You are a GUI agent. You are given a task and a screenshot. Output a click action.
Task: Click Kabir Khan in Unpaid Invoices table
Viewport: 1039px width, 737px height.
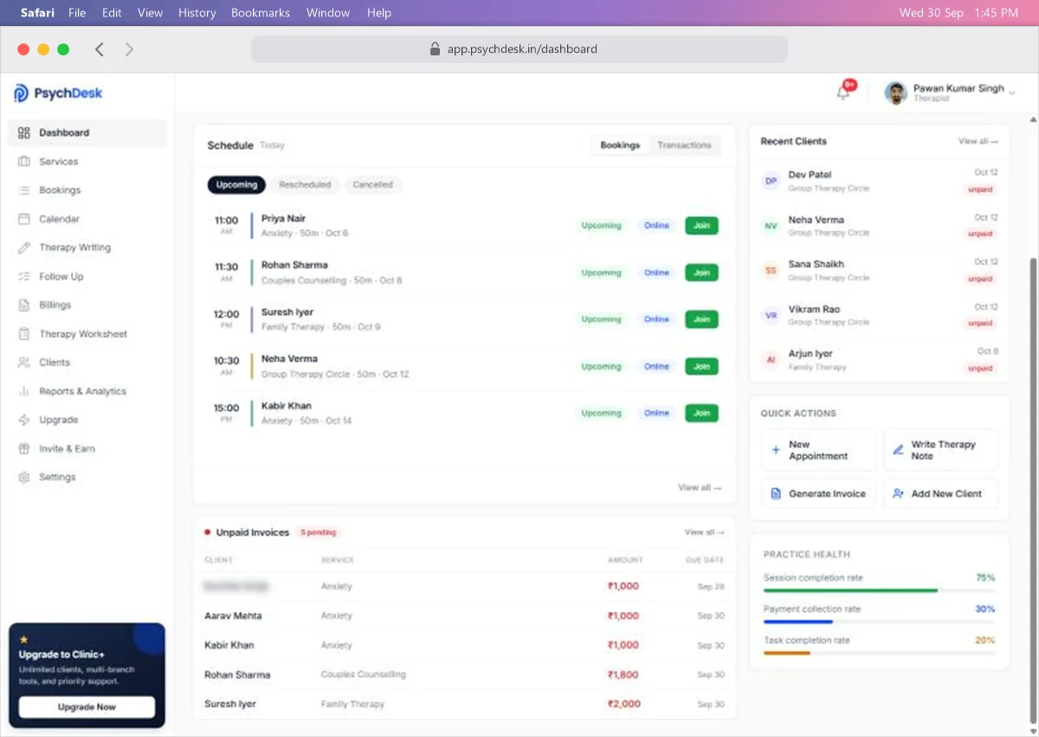pyautogui.click(x=229, y=645)
